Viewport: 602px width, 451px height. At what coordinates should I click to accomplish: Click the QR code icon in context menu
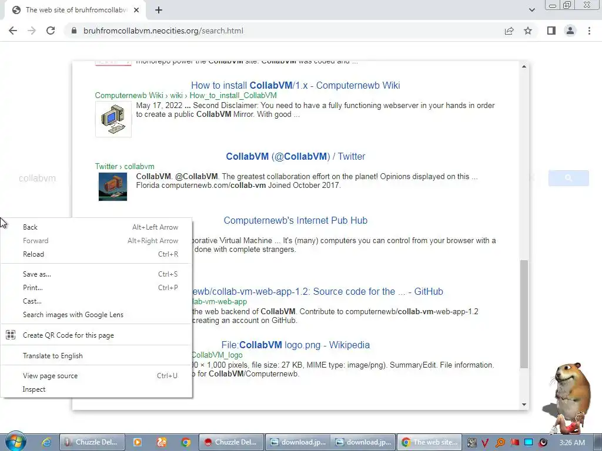coord(11,335)
